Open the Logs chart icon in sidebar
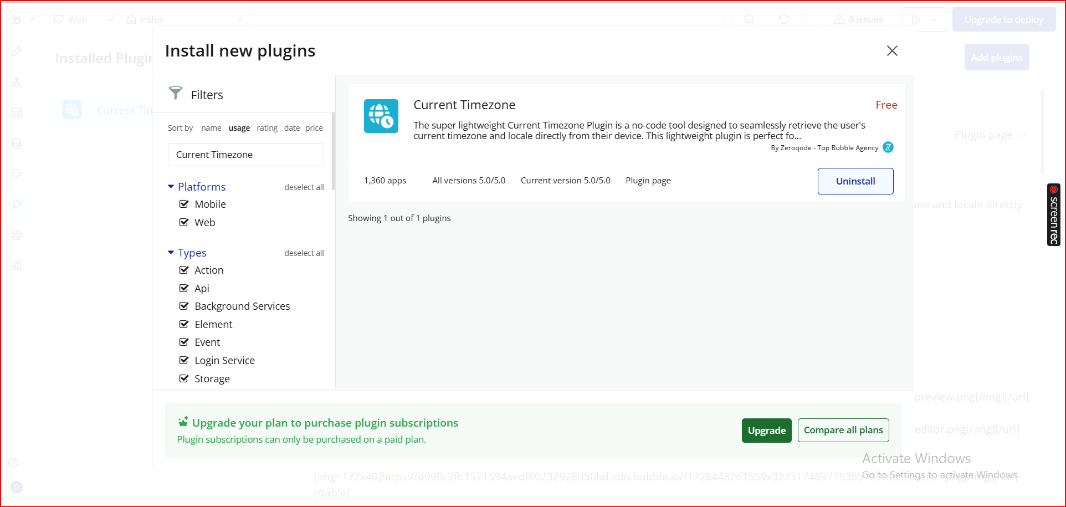 [17, 265]
